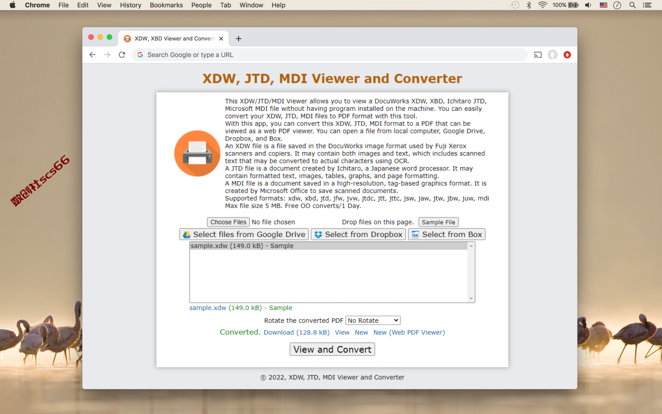This screenshot has height=414, width=662.
Task: Click the Choose Files button
Action: (228, 222)
